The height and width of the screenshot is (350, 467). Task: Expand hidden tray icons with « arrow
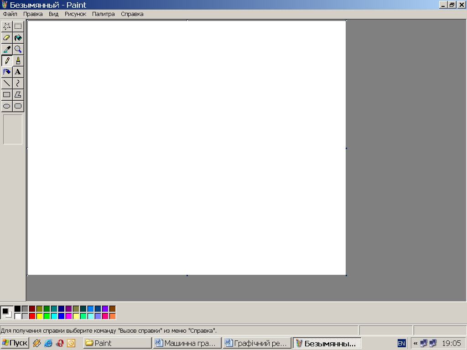[x=415, y=344]
